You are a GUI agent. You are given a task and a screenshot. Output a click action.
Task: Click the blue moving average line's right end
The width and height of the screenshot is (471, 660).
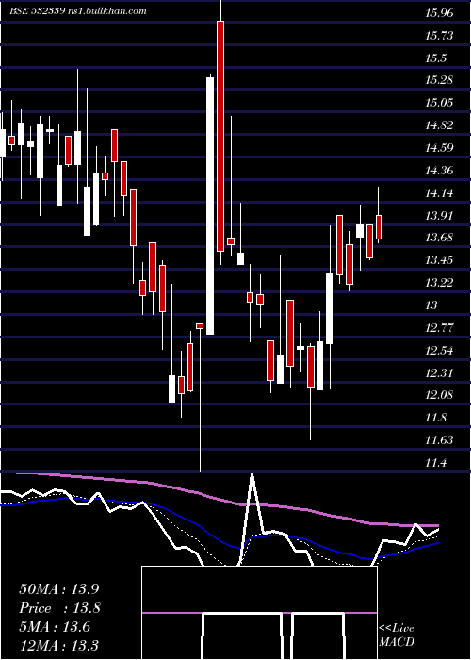click(436, 543)
